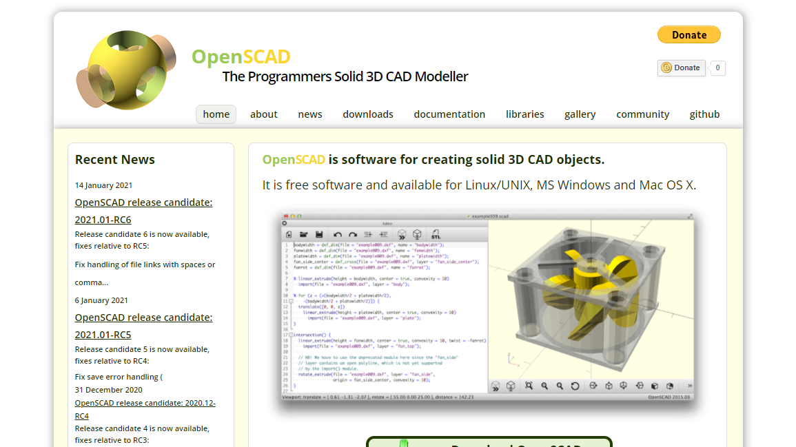The height and width of the screenshot is (447, 796).
Task: Click the "6 January 2021" date
Action: tap(101, 300)
